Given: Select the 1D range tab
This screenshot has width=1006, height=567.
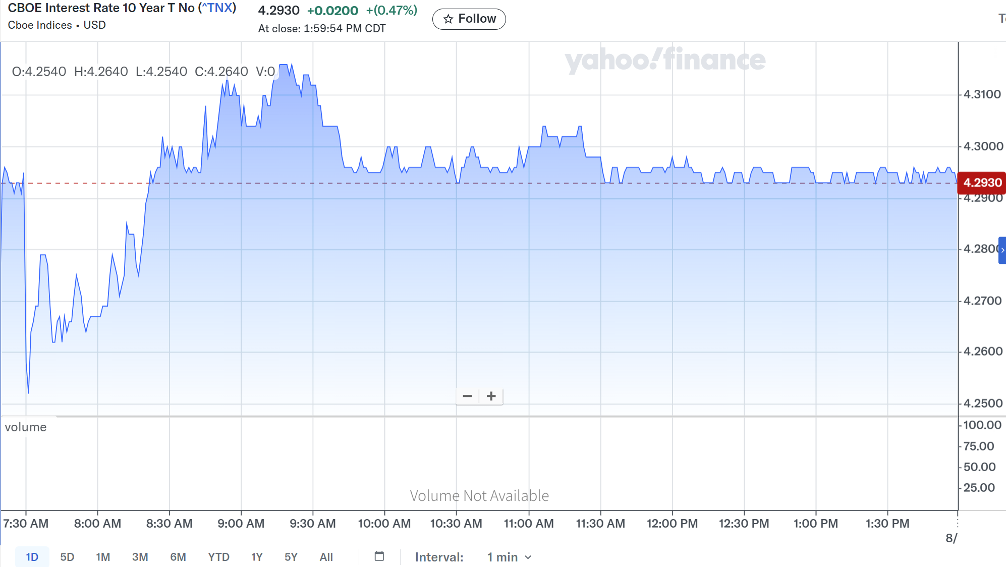Looking at the screenshot, I should coord(32,557).
